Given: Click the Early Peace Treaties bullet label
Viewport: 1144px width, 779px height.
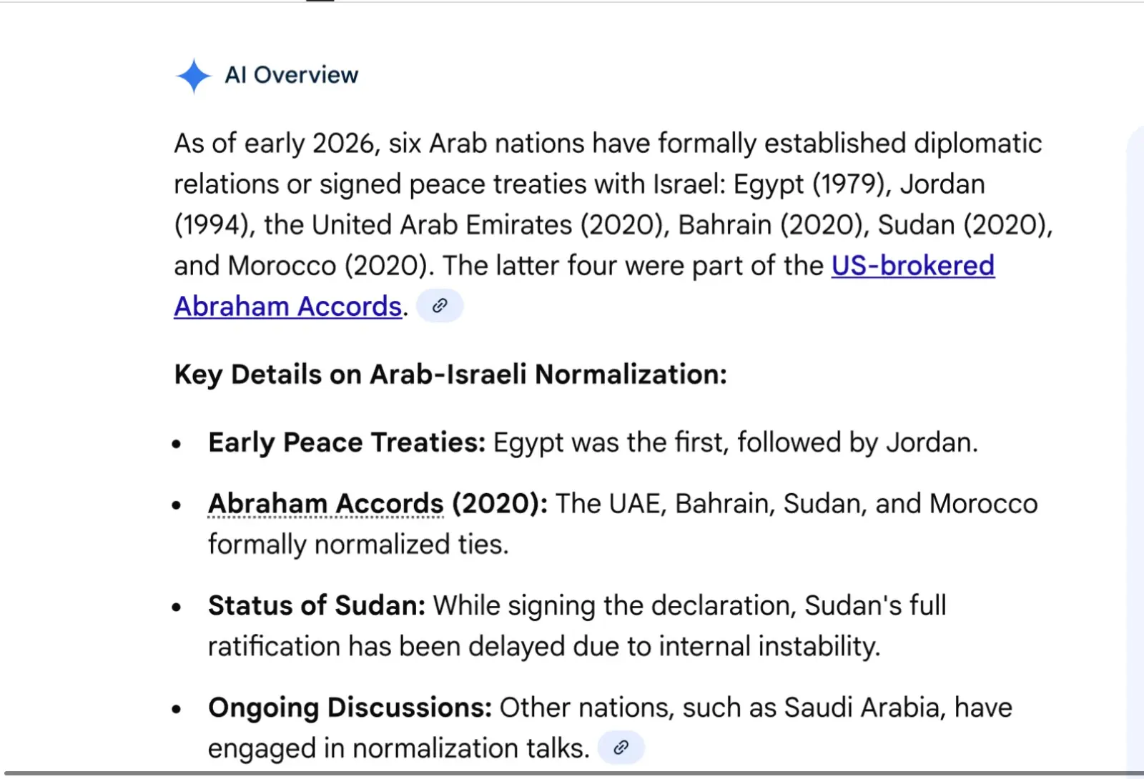Looking at the screenshot, I should click(347, 442).
